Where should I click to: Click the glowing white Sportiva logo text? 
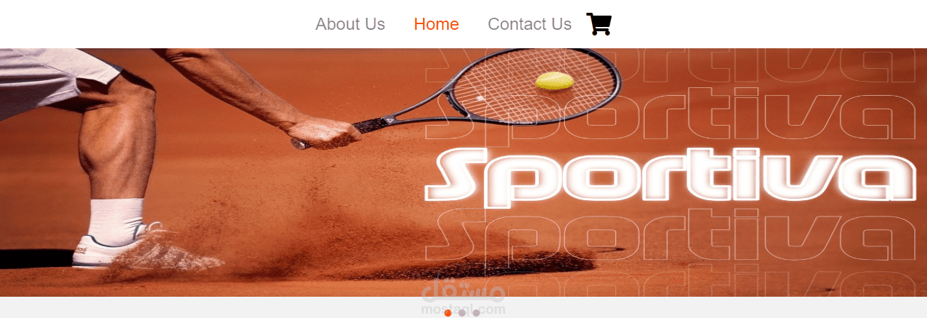[669, 177]
